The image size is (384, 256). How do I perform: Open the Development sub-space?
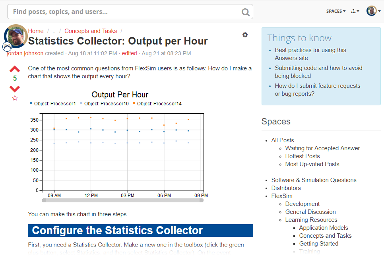click(303, 204)
